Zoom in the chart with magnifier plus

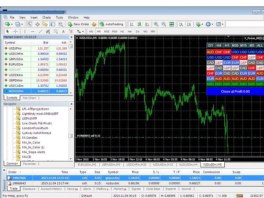point(156,24)
